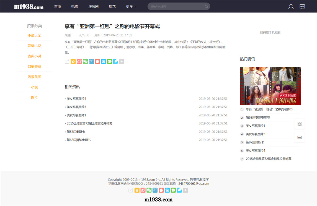Share article via WeChat icon

coord(85,62)
